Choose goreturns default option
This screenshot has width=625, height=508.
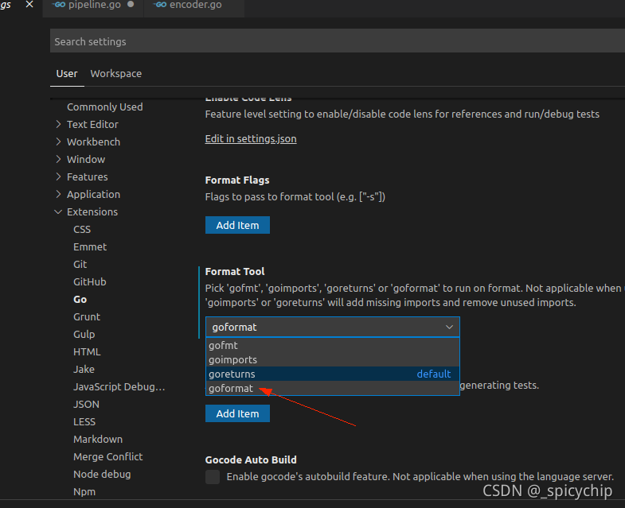coord(333,374)
